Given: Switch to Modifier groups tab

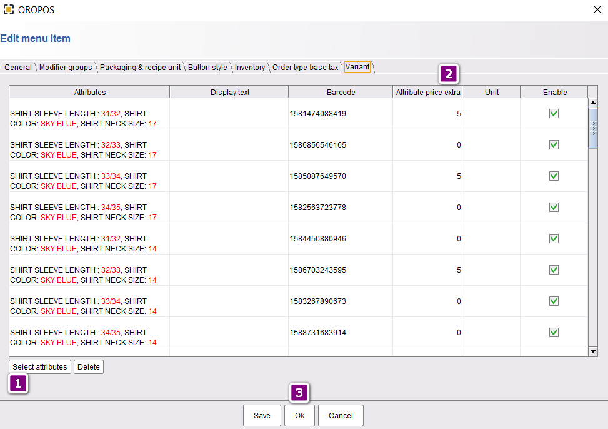Looking at the screenshot, I should (66, 67).
